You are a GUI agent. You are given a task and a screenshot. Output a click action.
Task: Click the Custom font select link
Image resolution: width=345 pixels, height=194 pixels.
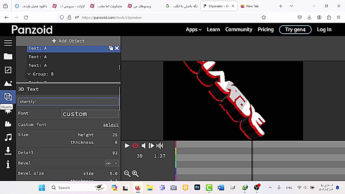(111, 125)
